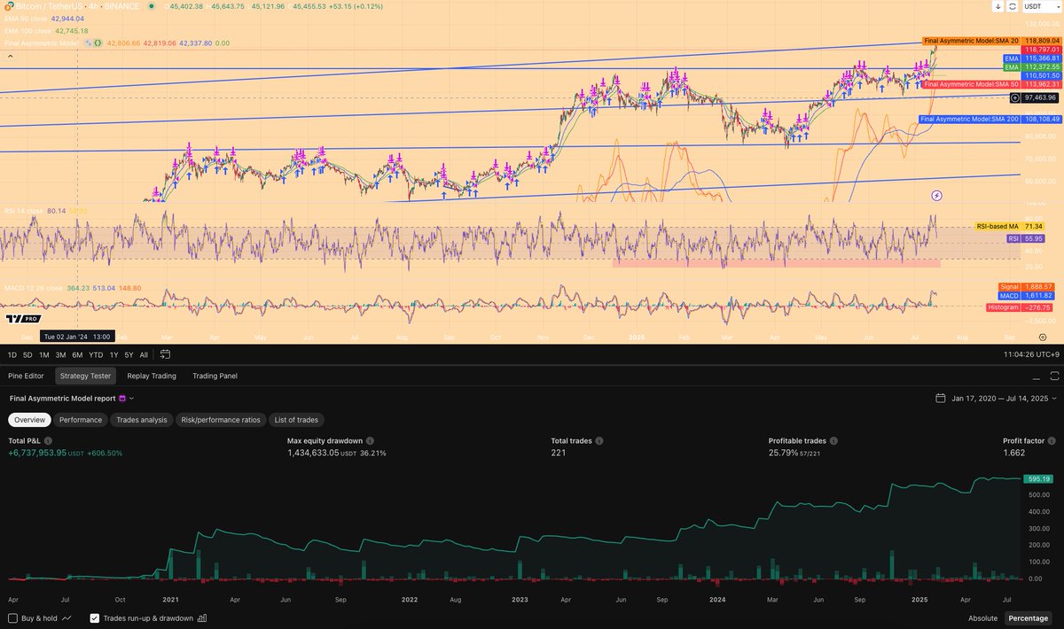Click the green market status dot
The height and width of the screenshot is (629, 1064).
tap(150, 6)
